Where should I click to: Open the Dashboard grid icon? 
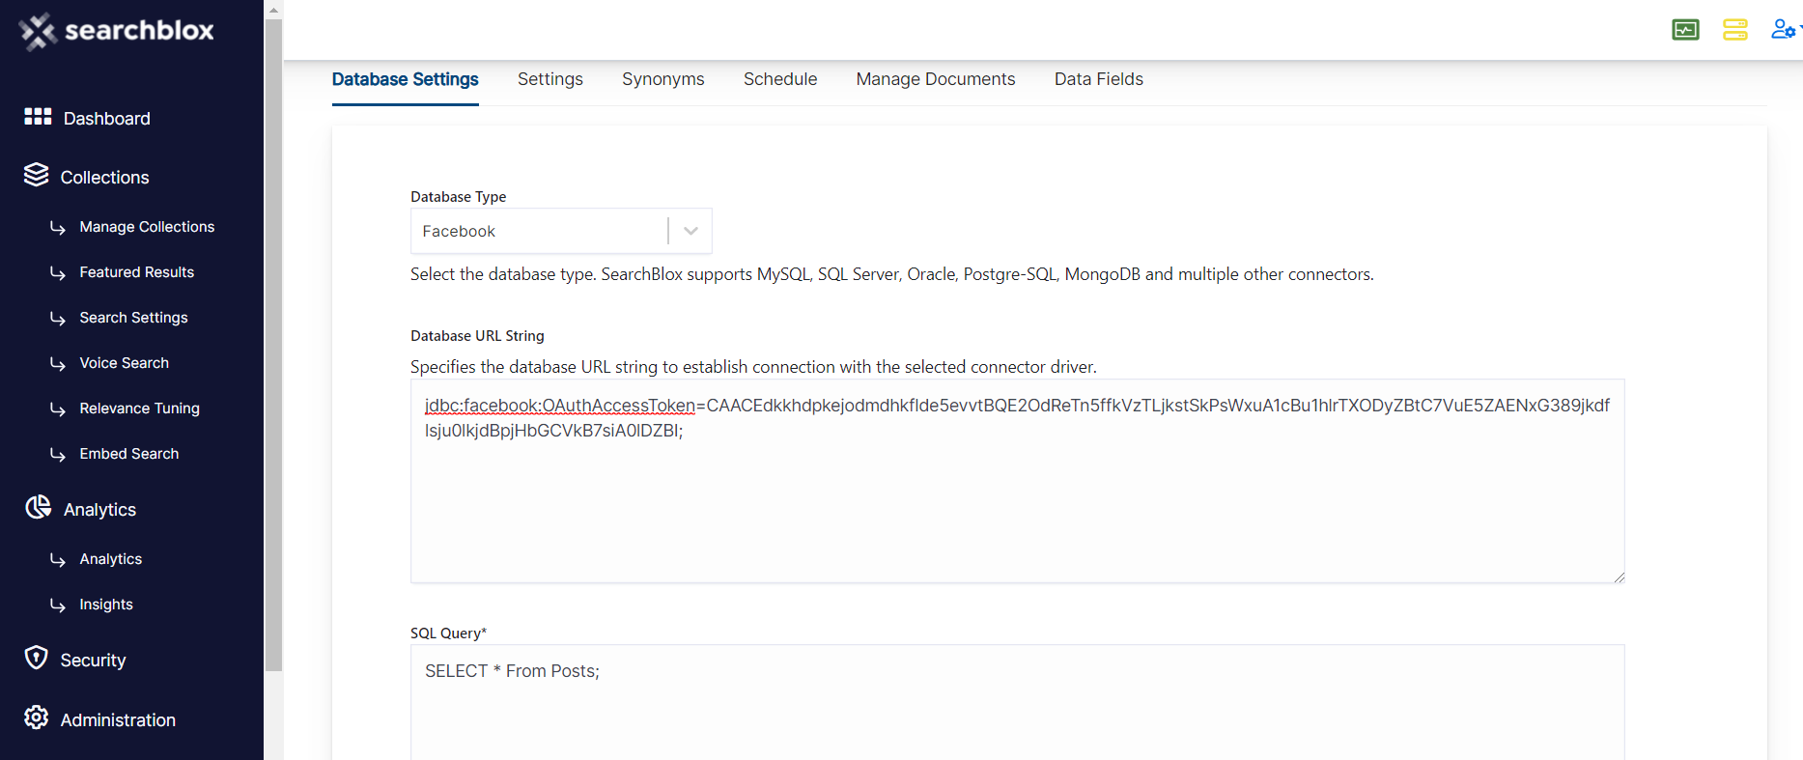pyautogui.click(x=38, y=117)
